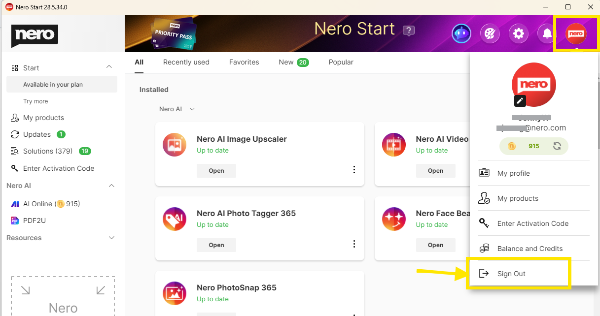Open the New tab
This screenshot has width=600, height=316.
click(294, 62)
